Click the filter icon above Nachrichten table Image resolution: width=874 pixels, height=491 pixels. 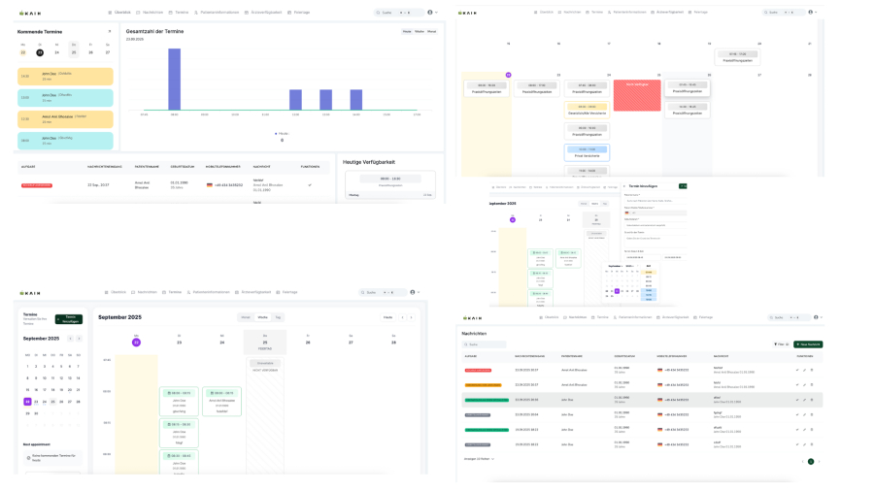point(778,344)
